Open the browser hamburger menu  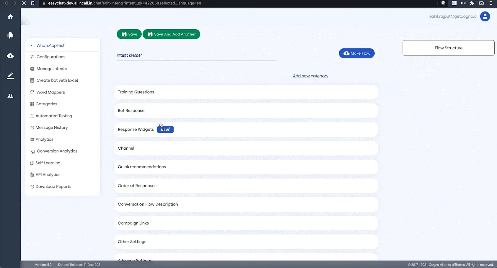[x=491, y=3]
